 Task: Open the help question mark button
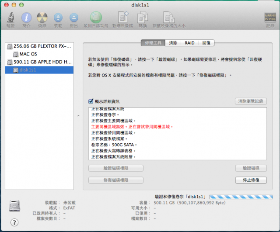click(x=14, y=222)
